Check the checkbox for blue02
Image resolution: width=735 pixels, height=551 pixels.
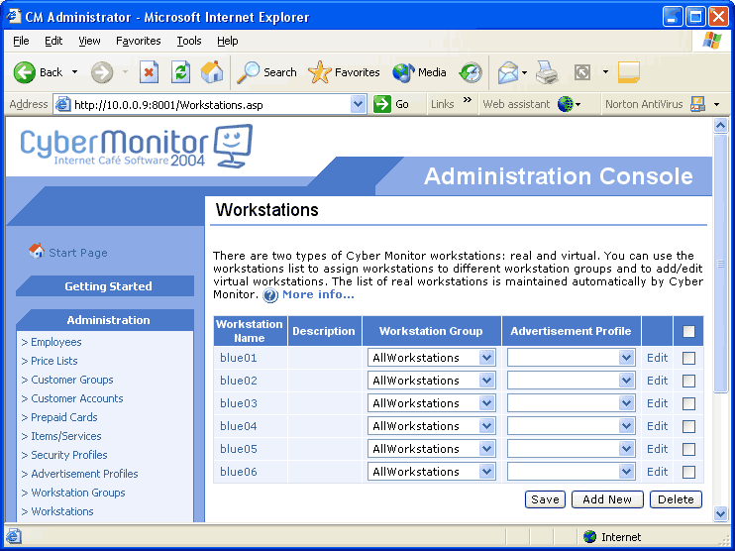coord(688,381)
